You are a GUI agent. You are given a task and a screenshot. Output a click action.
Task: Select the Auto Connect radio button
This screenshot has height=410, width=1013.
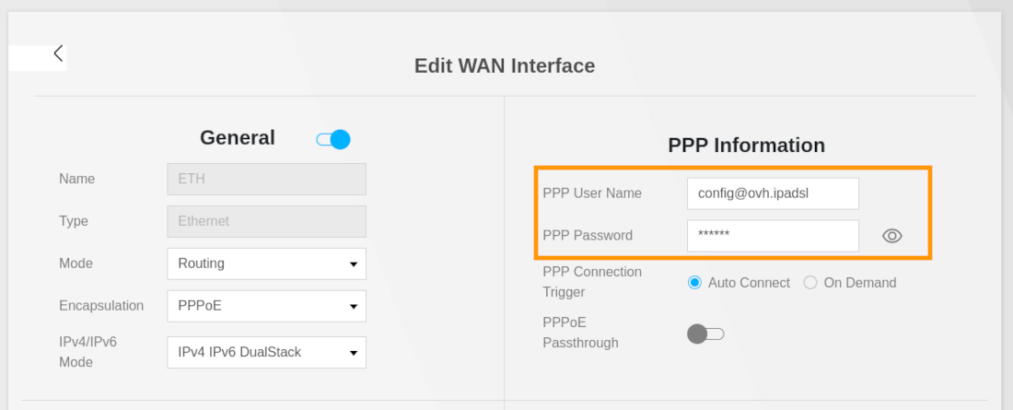coord(695,283)
